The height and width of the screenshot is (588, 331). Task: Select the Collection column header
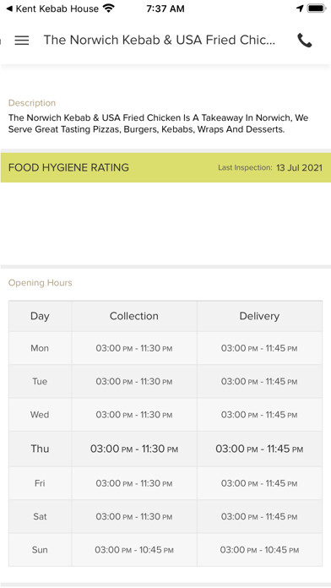[133, 316]
